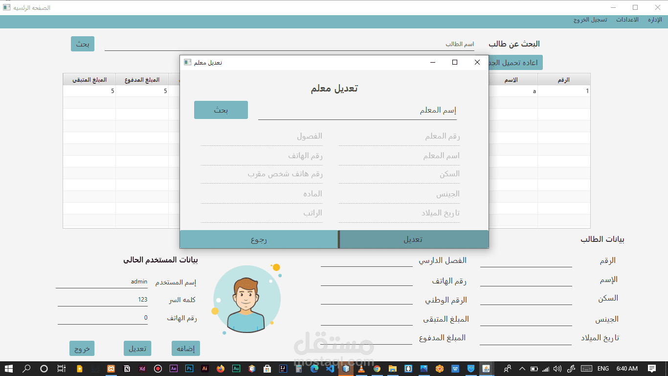Launch Visual Studio Code from taskbar
Viewport: 668px width, 376px height.
[x=330, y=369]
